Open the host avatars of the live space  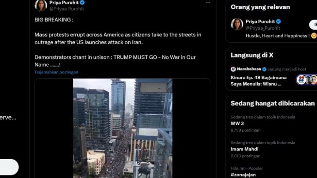click(306, 80)
